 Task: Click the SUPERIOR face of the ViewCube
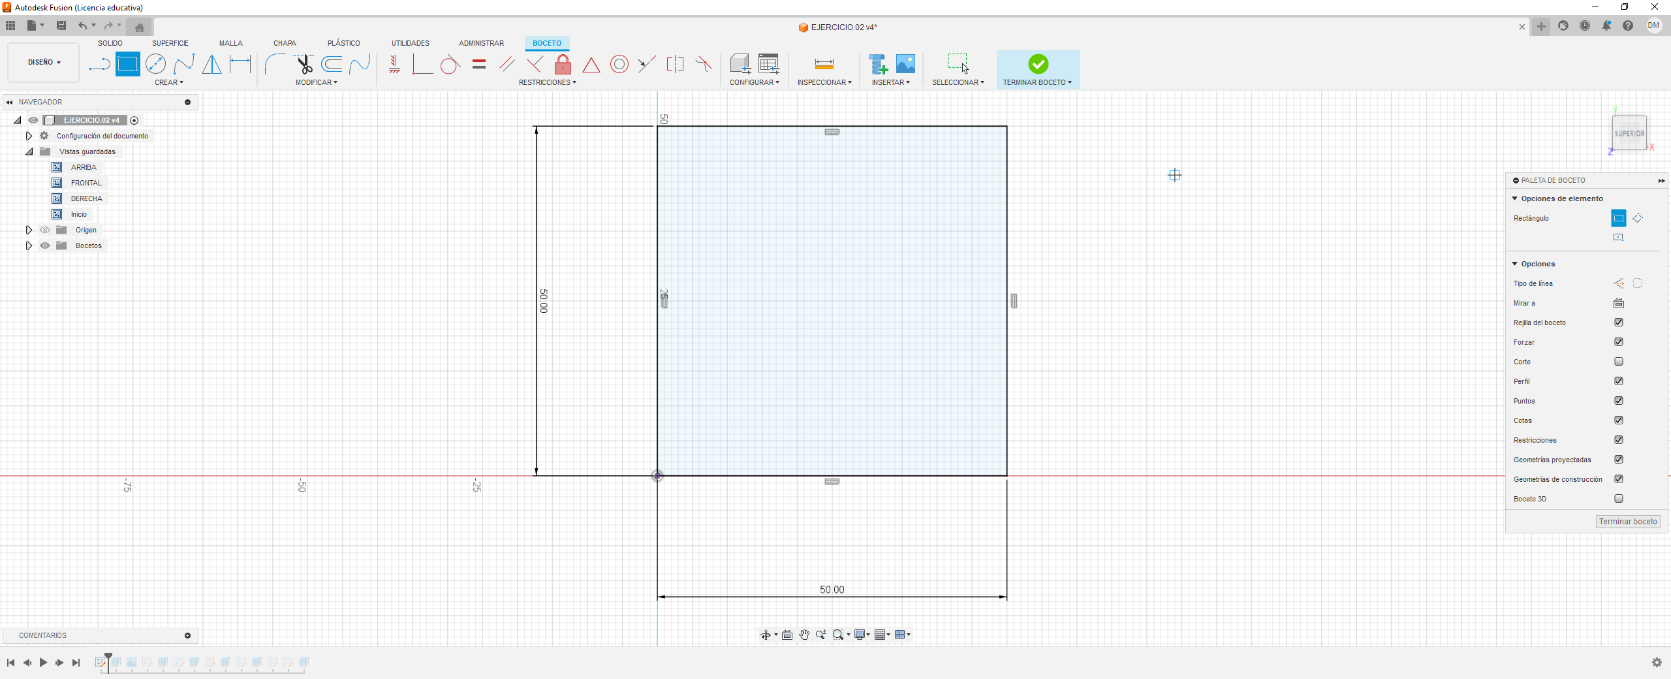pyautogui.click(x=1629, y=133)
